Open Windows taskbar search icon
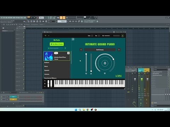The width and height of the screenshot is (170, 127). [80, 110]
